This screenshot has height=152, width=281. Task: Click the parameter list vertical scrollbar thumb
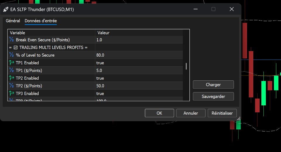(x=186, y=66)
